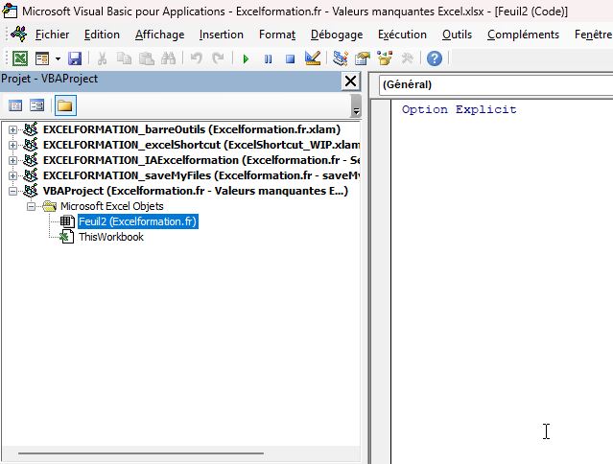Open the Débogage menu
This screenshot has width=613, height=464.
(x=337, y=35)
